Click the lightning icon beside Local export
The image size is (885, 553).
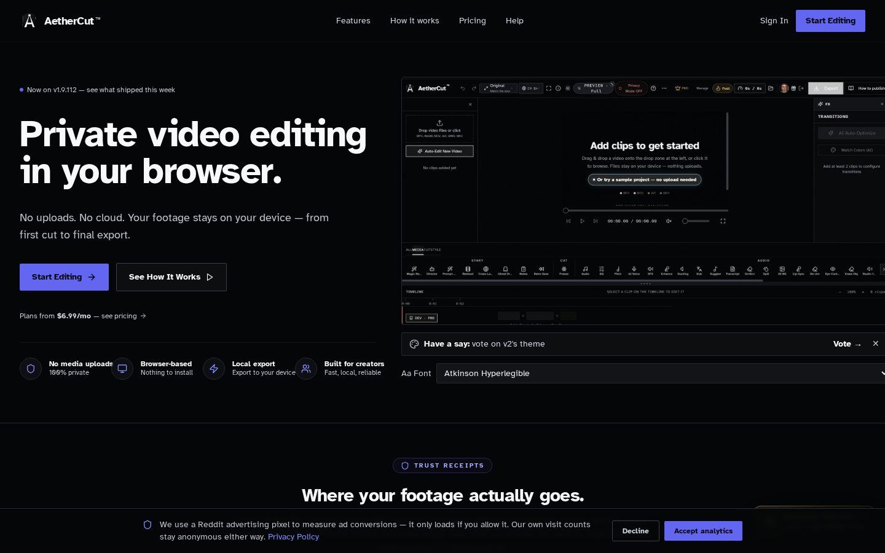[x=214, y=369]
